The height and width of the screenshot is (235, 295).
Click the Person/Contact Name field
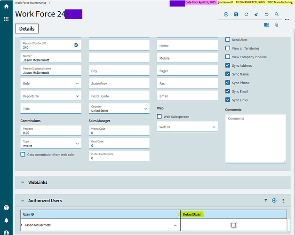[x=51, y=70]
